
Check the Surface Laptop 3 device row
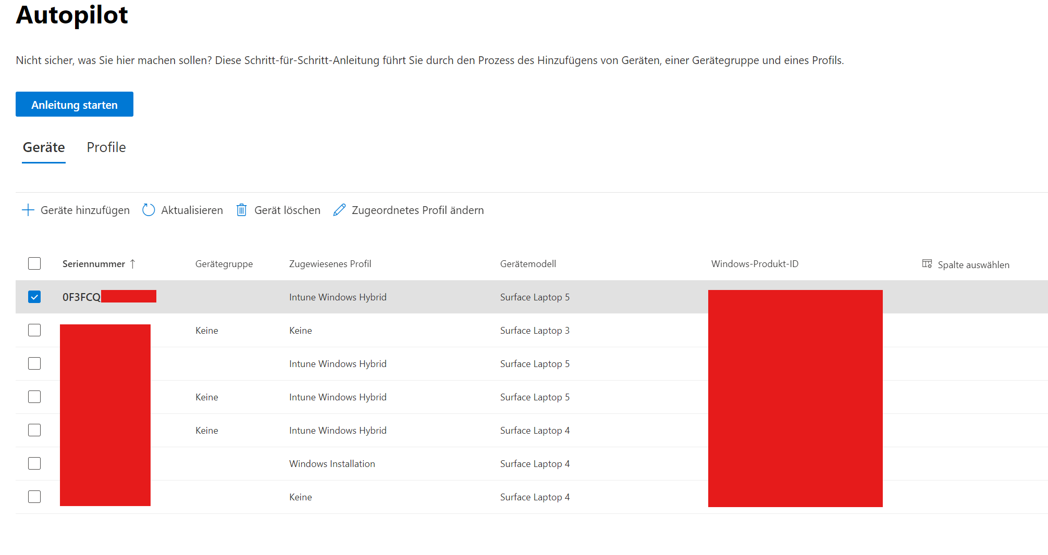coord(34,330)
